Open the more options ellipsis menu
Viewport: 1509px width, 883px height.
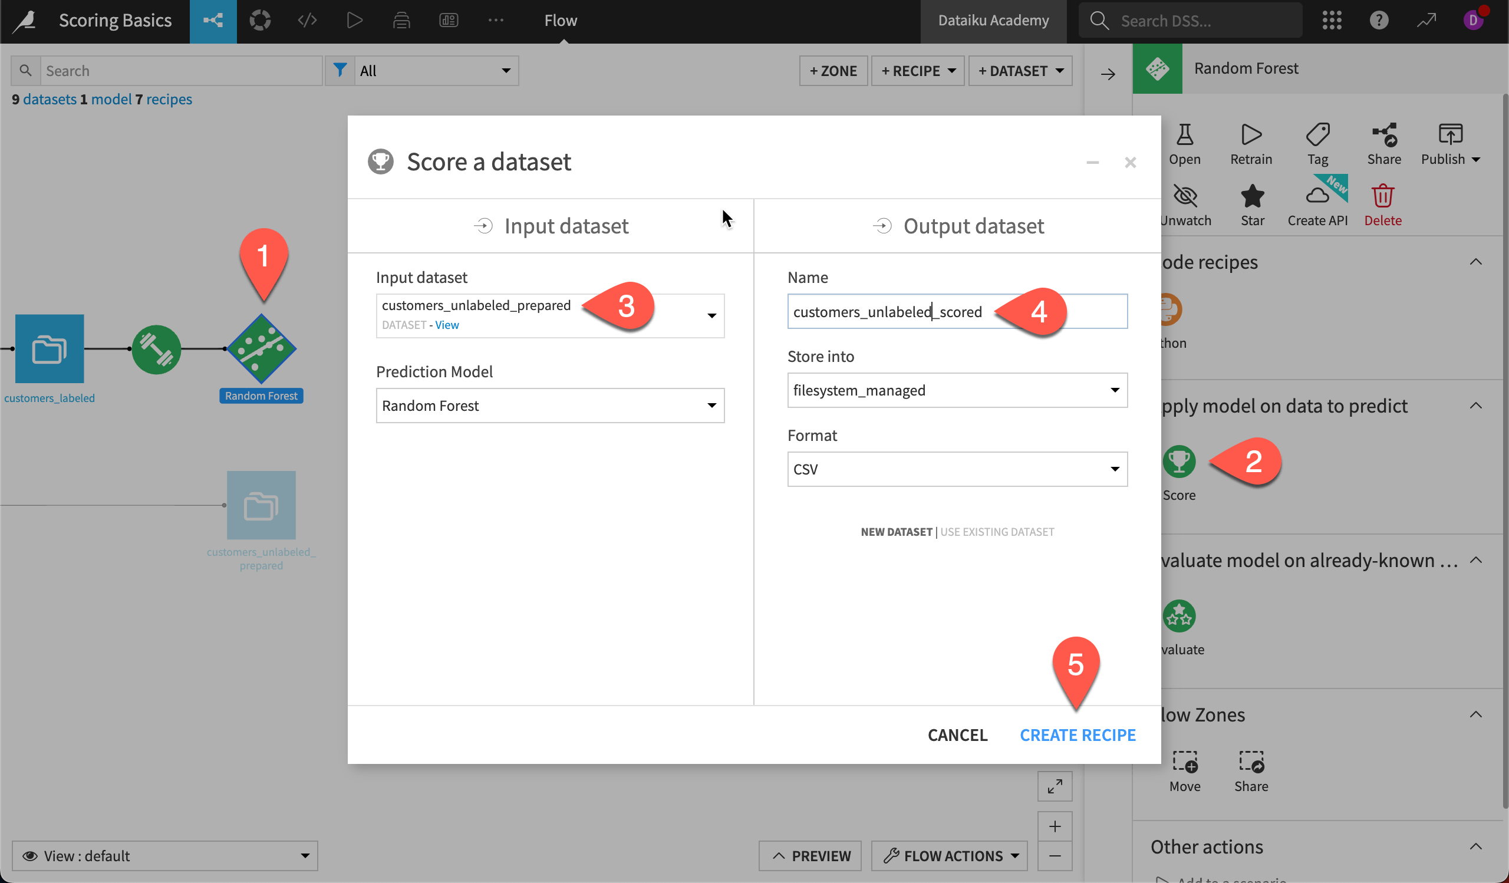tap(496, 21)
